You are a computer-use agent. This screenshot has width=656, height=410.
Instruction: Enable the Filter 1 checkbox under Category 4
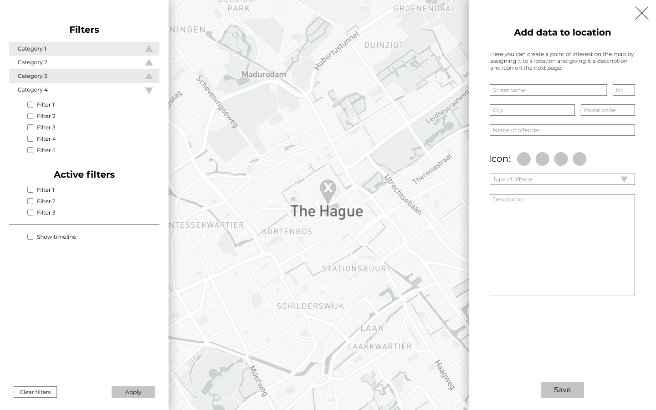pyautogui.click(x=30, y=104)
